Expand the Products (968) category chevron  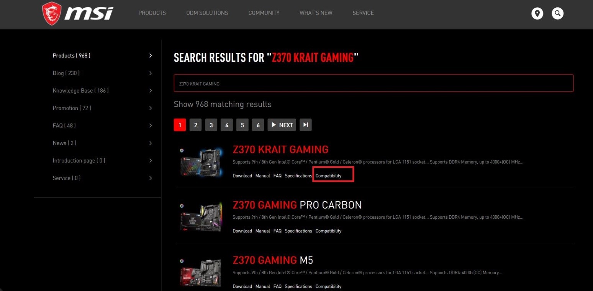(151, 56)
